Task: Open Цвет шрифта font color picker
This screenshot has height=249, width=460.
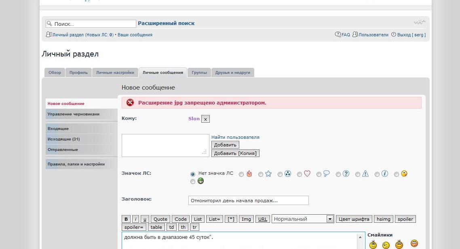Action: [x=354, y=219]
